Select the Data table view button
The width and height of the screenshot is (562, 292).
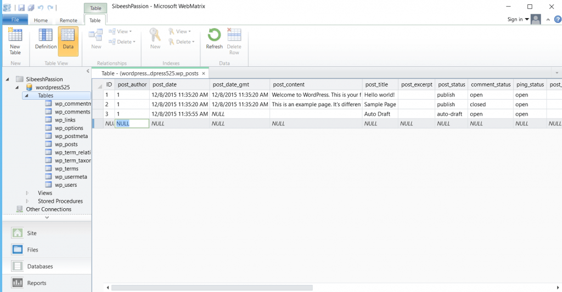coord(68,41)
